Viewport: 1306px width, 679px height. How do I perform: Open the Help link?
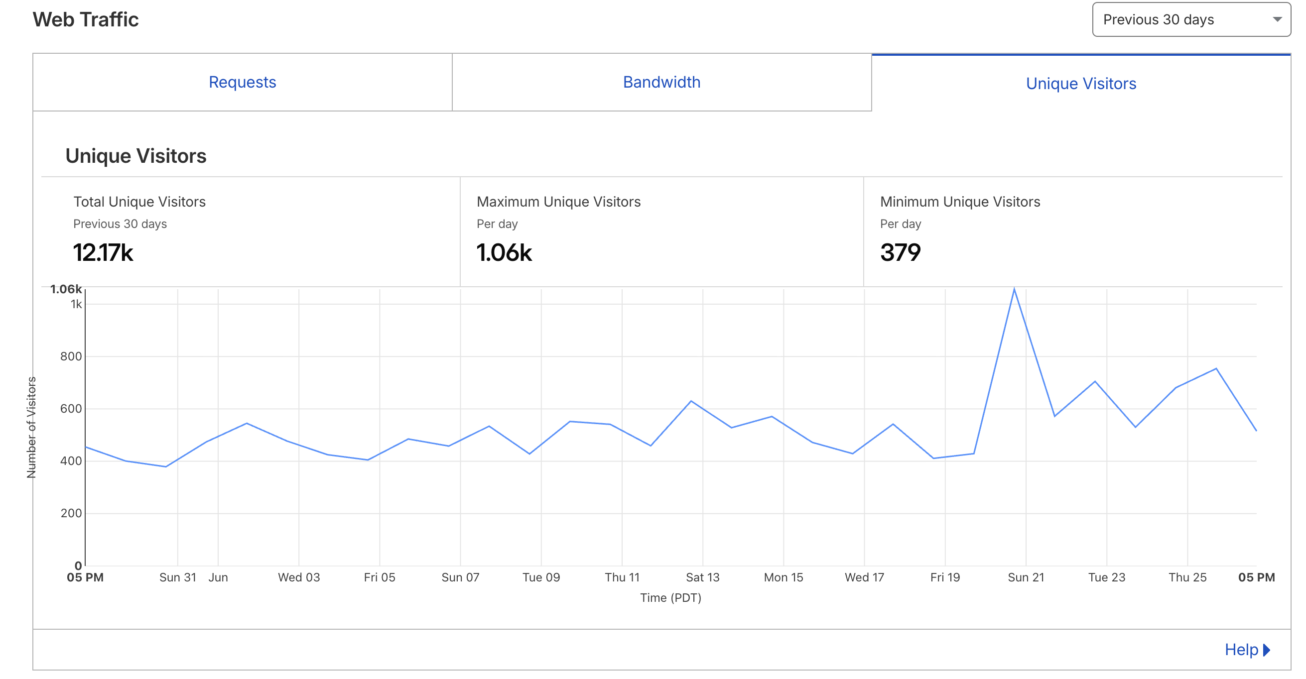[1247, 650]
